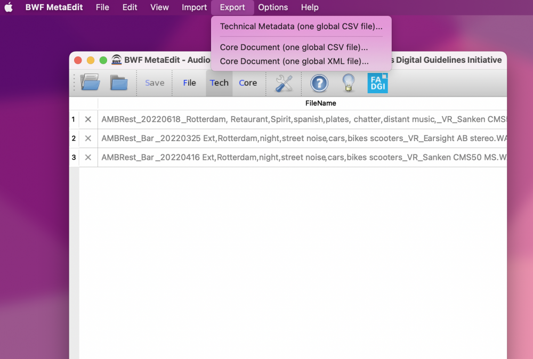
Task: Click the Save toolbar button
Action: tap(155, 83)
